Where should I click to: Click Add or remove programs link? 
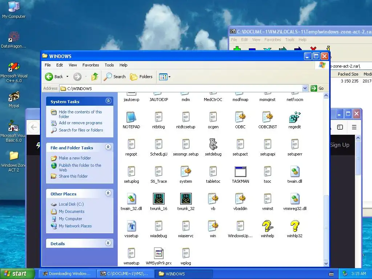tap(80, 123)
